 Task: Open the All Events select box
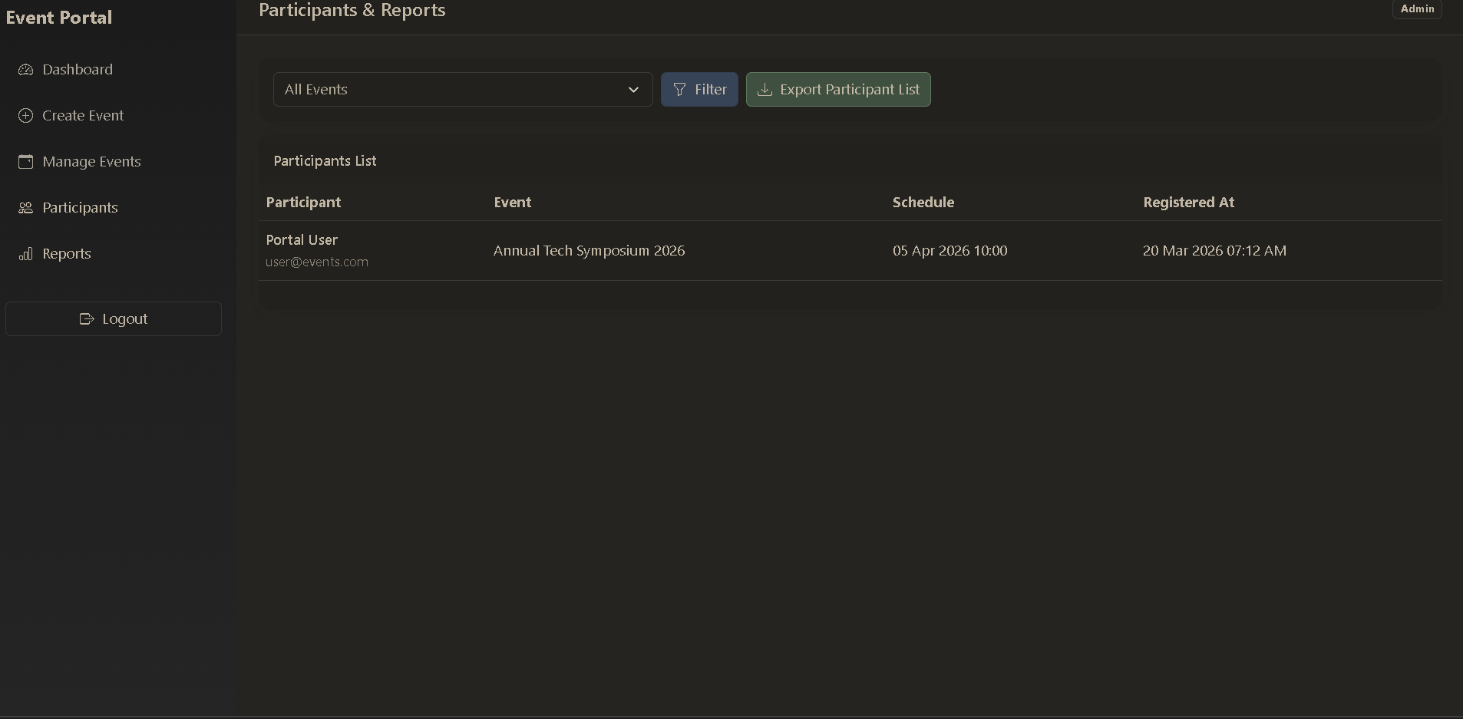click(463, 90)
